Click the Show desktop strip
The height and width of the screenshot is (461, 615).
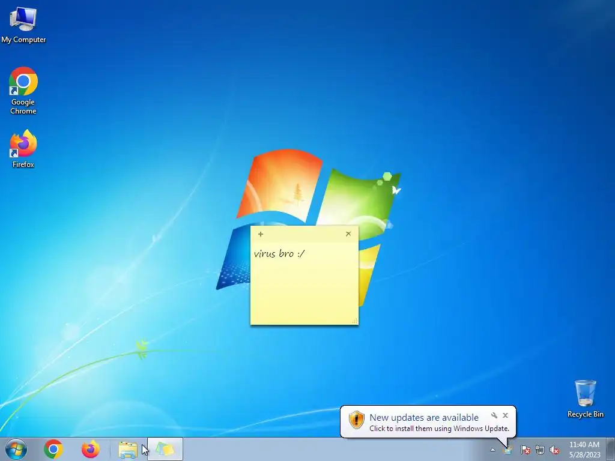(x=611, y=449)
